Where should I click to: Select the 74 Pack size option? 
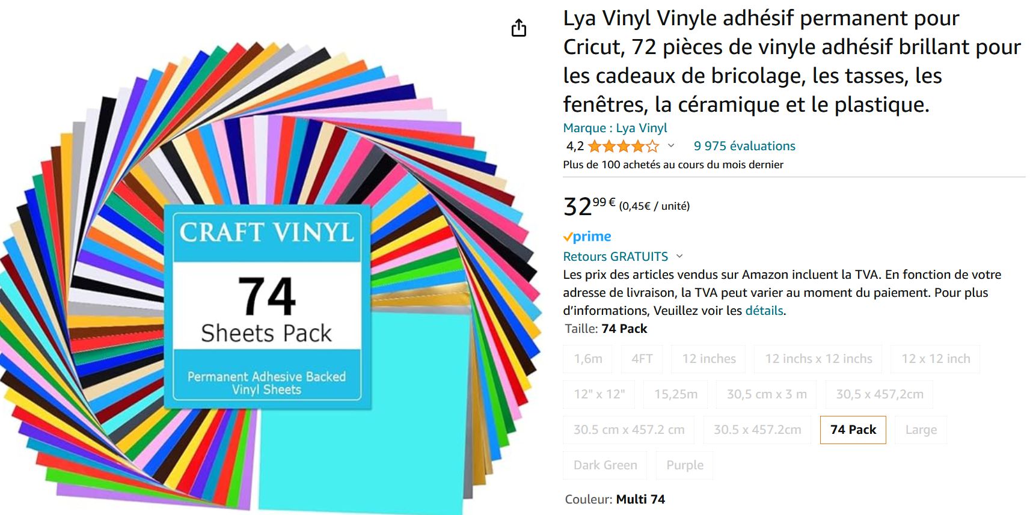coord(853,430)
